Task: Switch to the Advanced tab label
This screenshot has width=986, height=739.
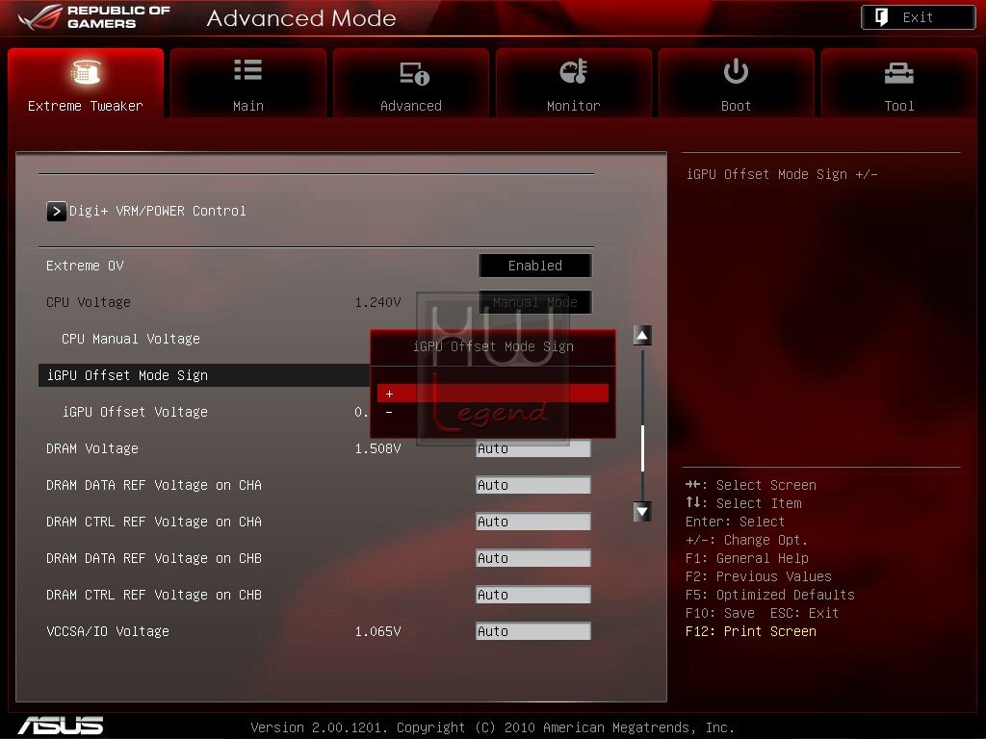Action: click(410, 106)
